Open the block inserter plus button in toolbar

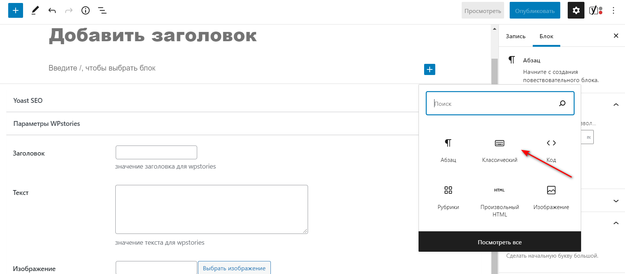point(16,10)
